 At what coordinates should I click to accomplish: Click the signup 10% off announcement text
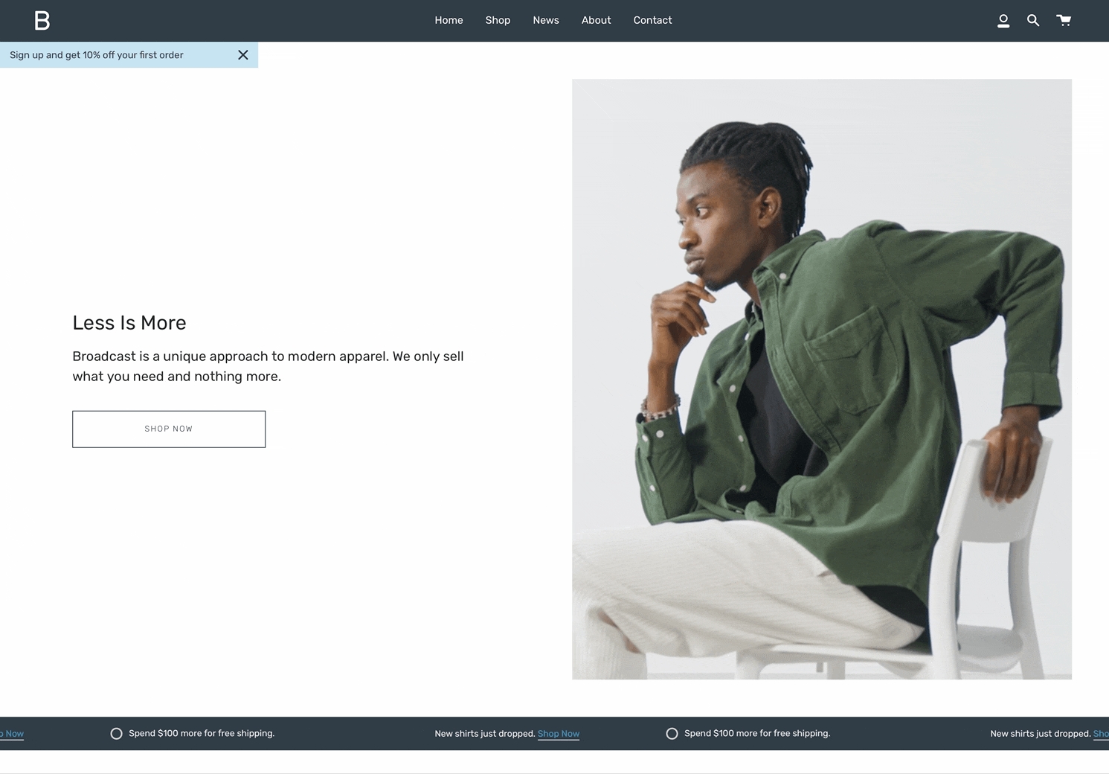point(97,55)
